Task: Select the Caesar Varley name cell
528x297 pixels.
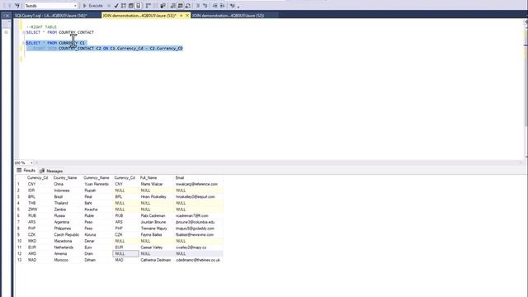Action: pos(157,247)
